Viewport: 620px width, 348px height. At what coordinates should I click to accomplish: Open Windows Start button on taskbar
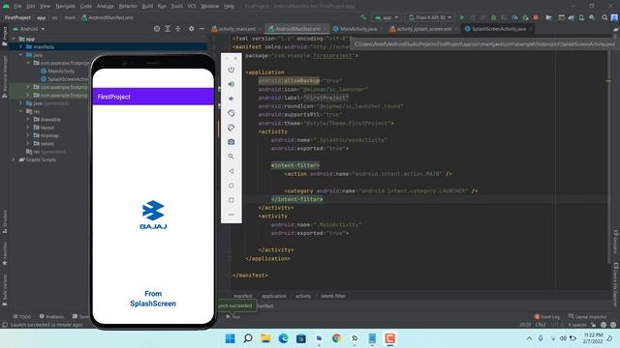pyautogui.click(x=230, y=338)
